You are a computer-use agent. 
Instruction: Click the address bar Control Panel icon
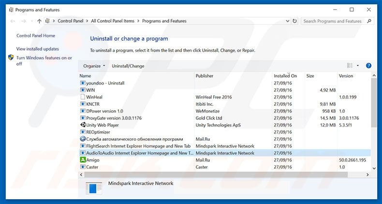(x=47, y=21)
